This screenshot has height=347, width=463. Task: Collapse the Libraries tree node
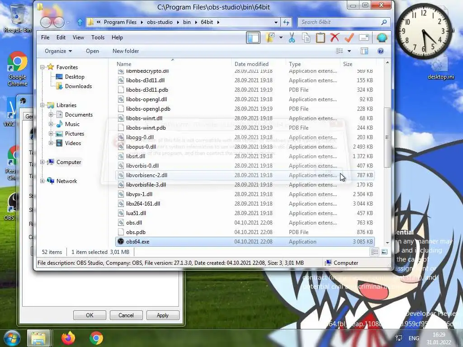coord(42,105)
